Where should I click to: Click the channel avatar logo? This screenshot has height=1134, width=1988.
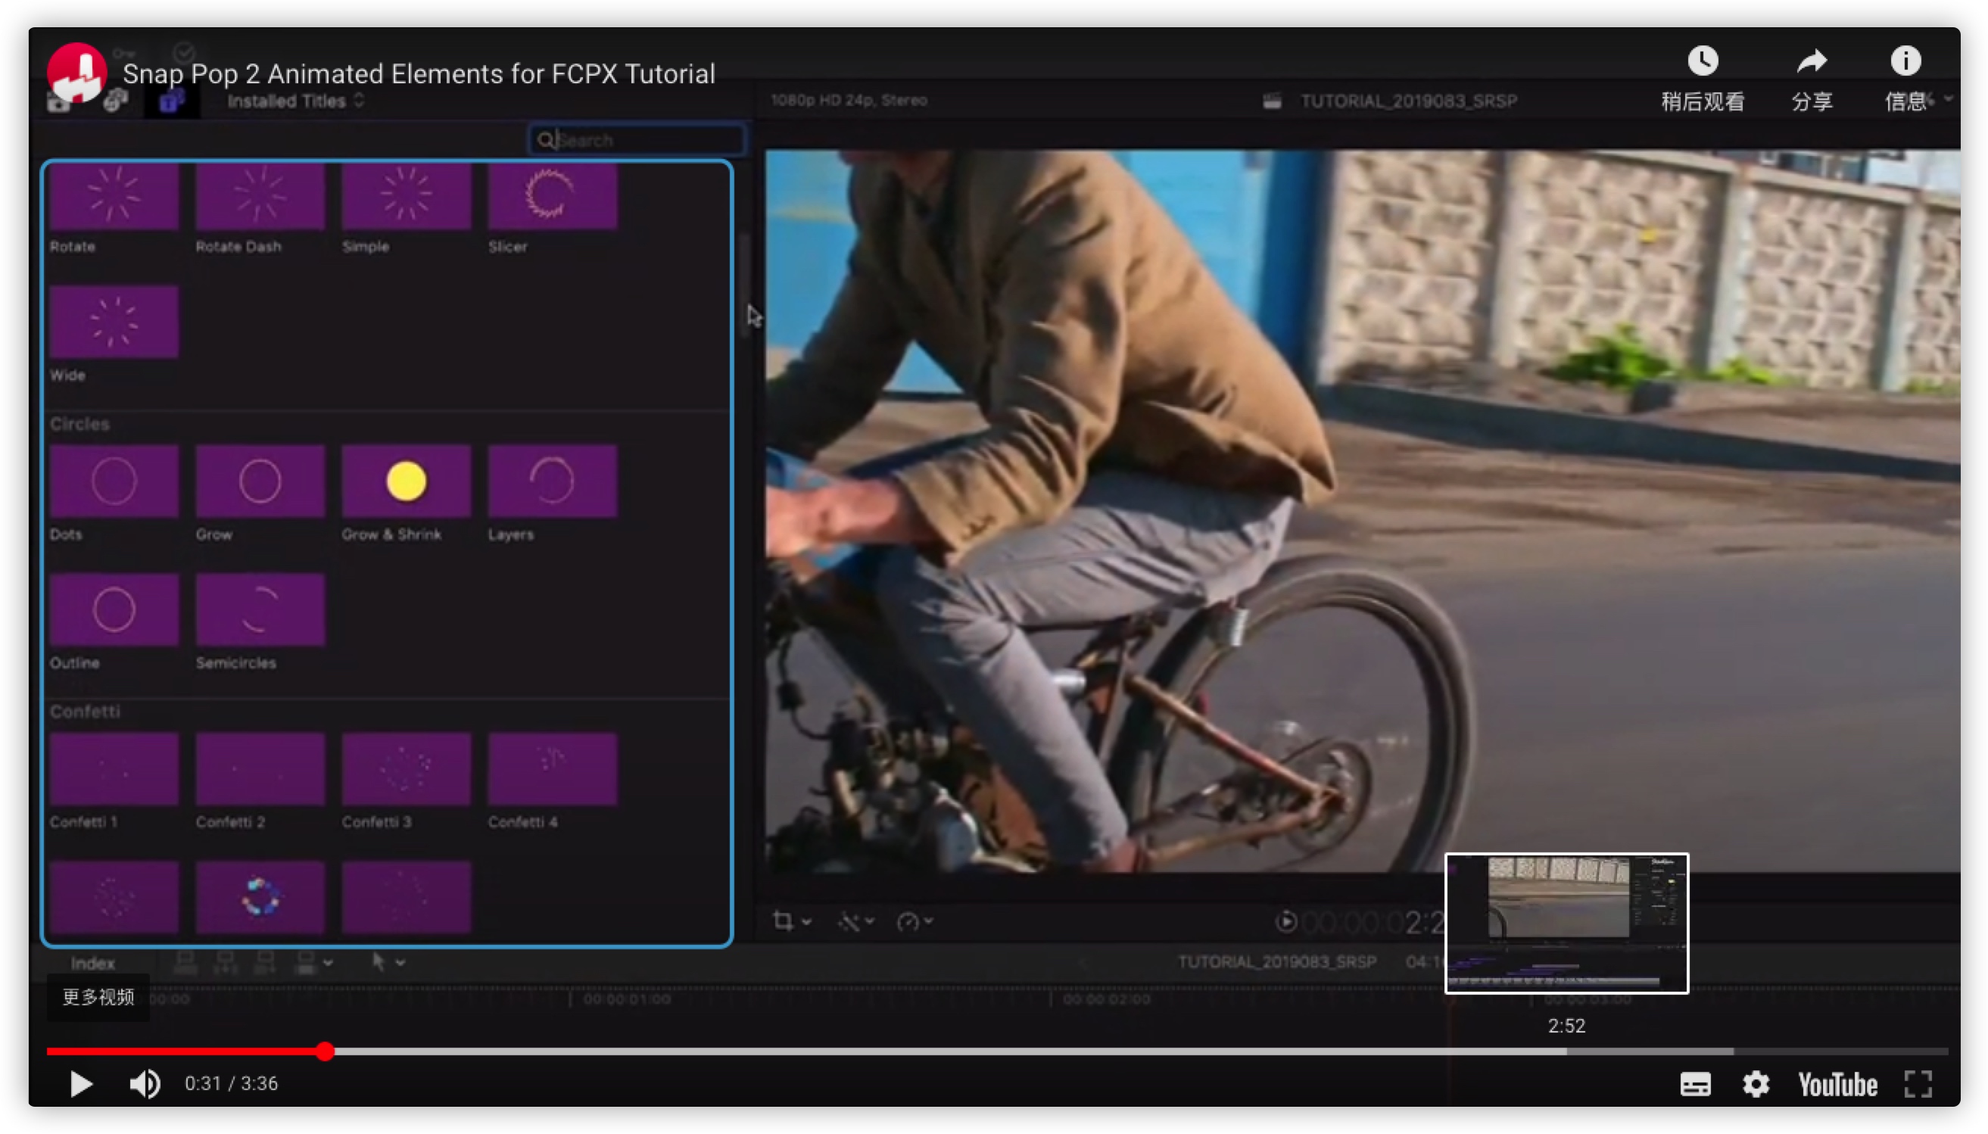(x=76, y=72)
